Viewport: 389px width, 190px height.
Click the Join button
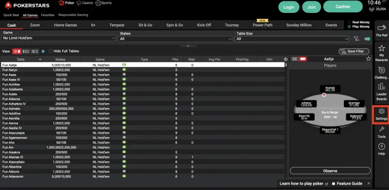tap(312, 7)
